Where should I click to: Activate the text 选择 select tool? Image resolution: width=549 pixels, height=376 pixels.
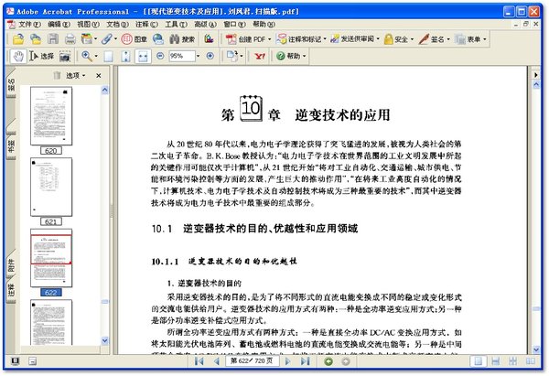coord(42,56)
